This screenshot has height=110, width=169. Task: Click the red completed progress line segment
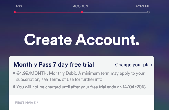tap(48, 12)
